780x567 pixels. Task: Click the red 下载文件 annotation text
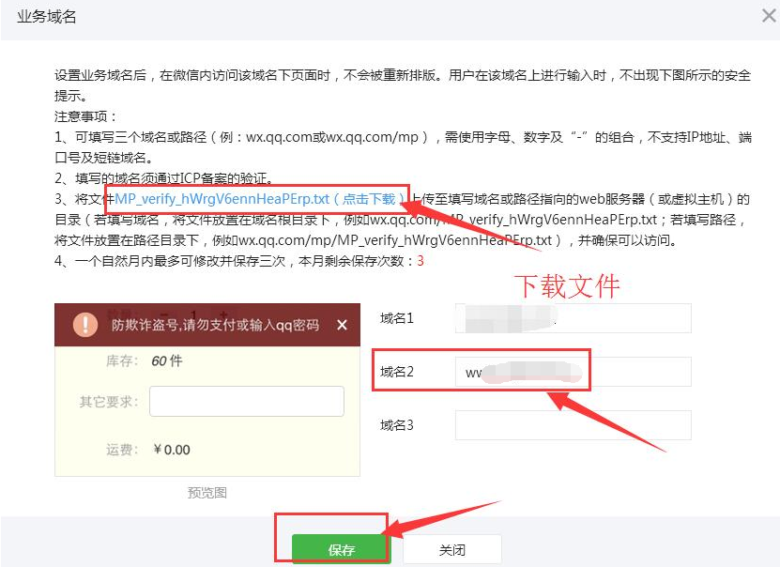[x=567, y=285]
